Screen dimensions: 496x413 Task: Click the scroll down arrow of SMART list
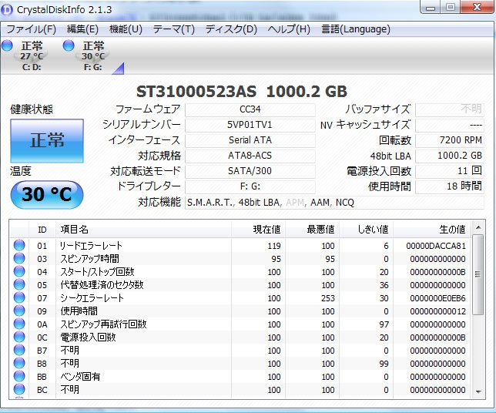(478, 391)
